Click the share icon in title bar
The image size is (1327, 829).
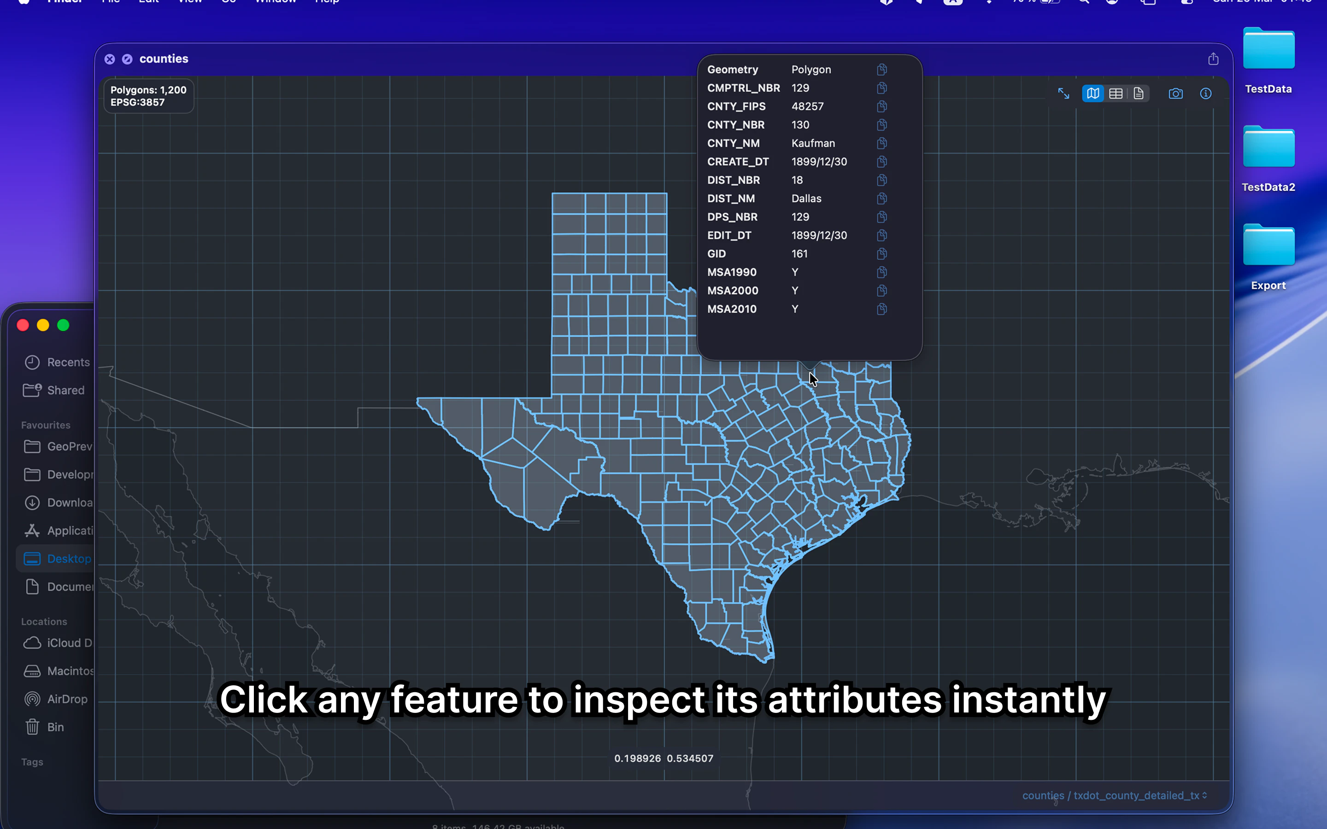click(1213, 59)
